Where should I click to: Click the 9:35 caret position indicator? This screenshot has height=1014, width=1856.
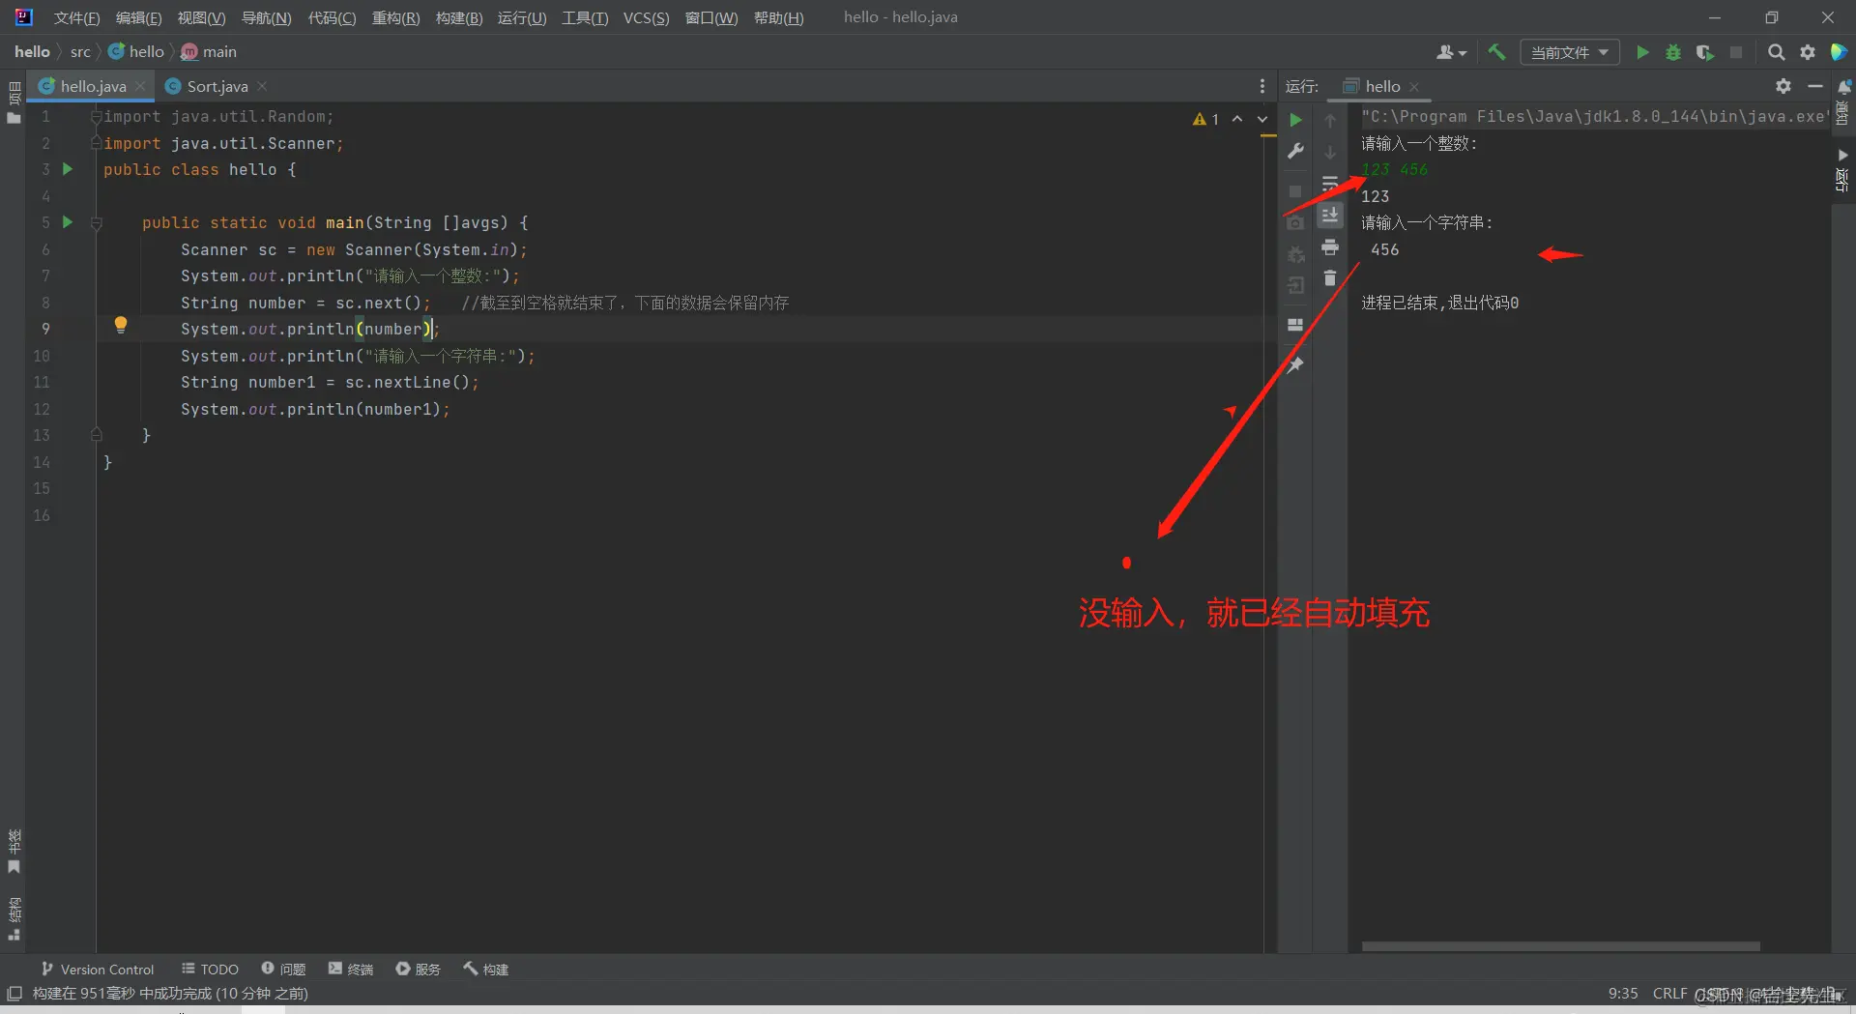[x=1623, y=994]
